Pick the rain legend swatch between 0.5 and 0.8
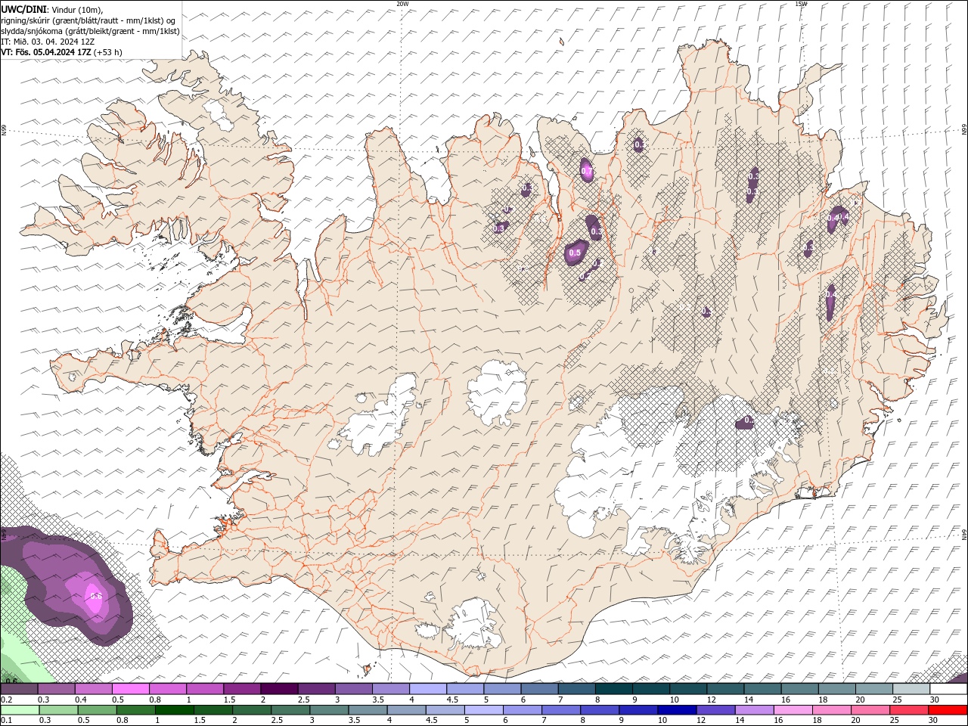The image size is (968, 726). click(x=97, y=710)
